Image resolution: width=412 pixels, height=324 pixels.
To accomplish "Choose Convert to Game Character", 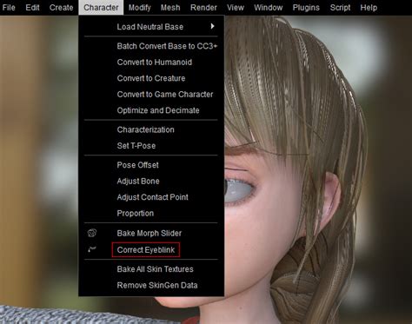I will coord(151,95).
